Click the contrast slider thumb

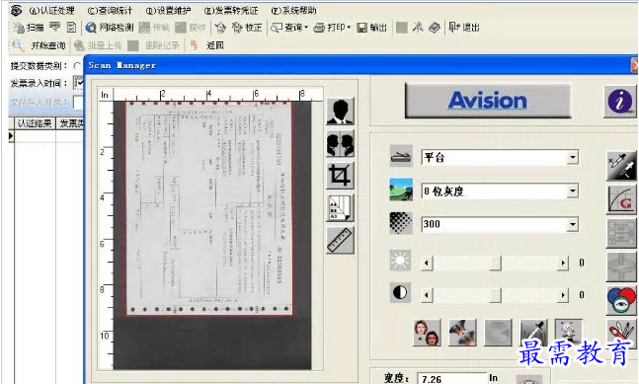[x=495, y=295]
